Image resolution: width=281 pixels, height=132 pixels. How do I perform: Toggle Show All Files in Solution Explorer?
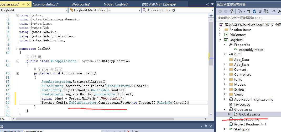pos(266,12)
